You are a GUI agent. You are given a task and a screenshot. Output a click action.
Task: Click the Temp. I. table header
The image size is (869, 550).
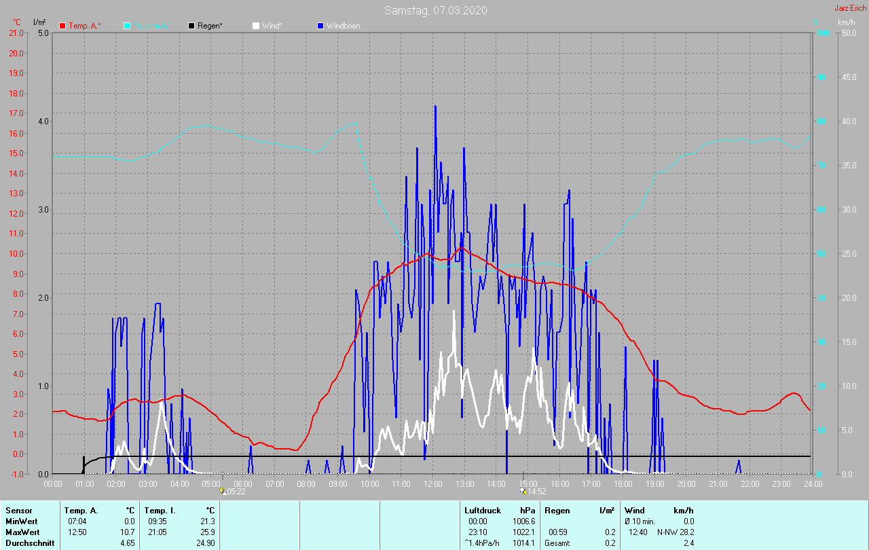[x=160, y=510]
